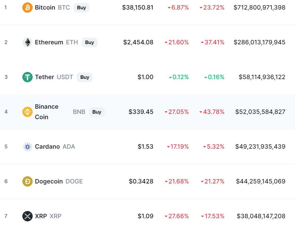
Task: Buy Bitcoin using its Buy button
Action: click(81, 8)
